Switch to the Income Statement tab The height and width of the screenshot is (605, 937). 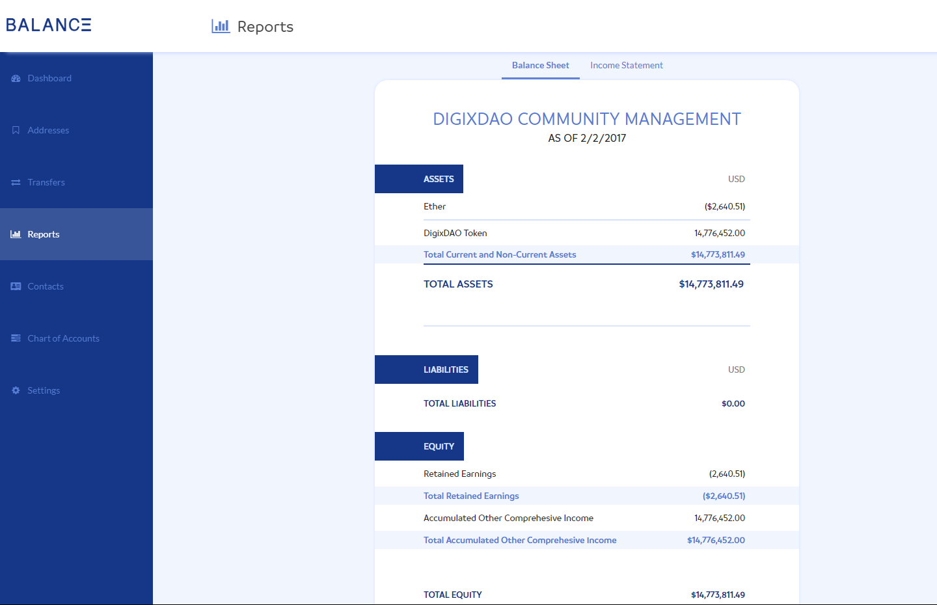tap(627, 65)
